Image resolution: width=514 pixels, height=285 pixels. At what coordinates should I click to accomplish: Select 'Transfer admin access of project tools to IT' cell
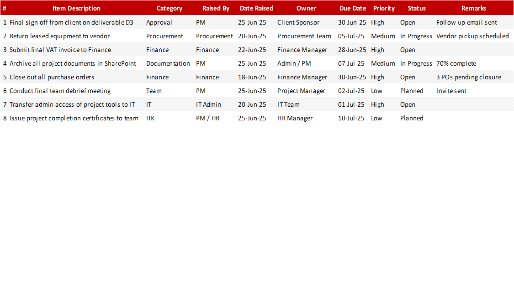72,105
